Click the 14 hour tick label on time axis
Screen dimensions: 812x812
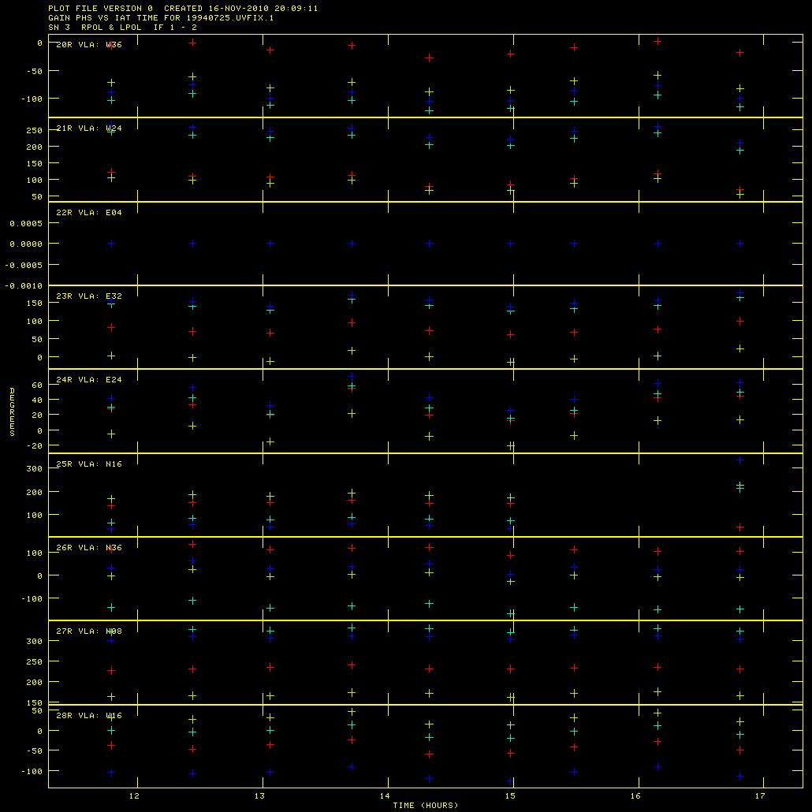pos(385,796)
